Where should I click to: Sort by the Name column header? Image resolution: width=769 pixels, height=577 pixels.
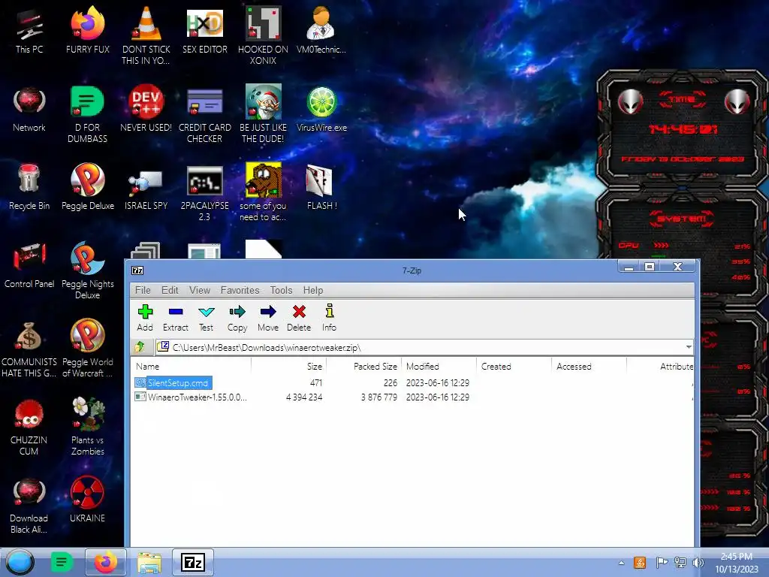[191, 366]
